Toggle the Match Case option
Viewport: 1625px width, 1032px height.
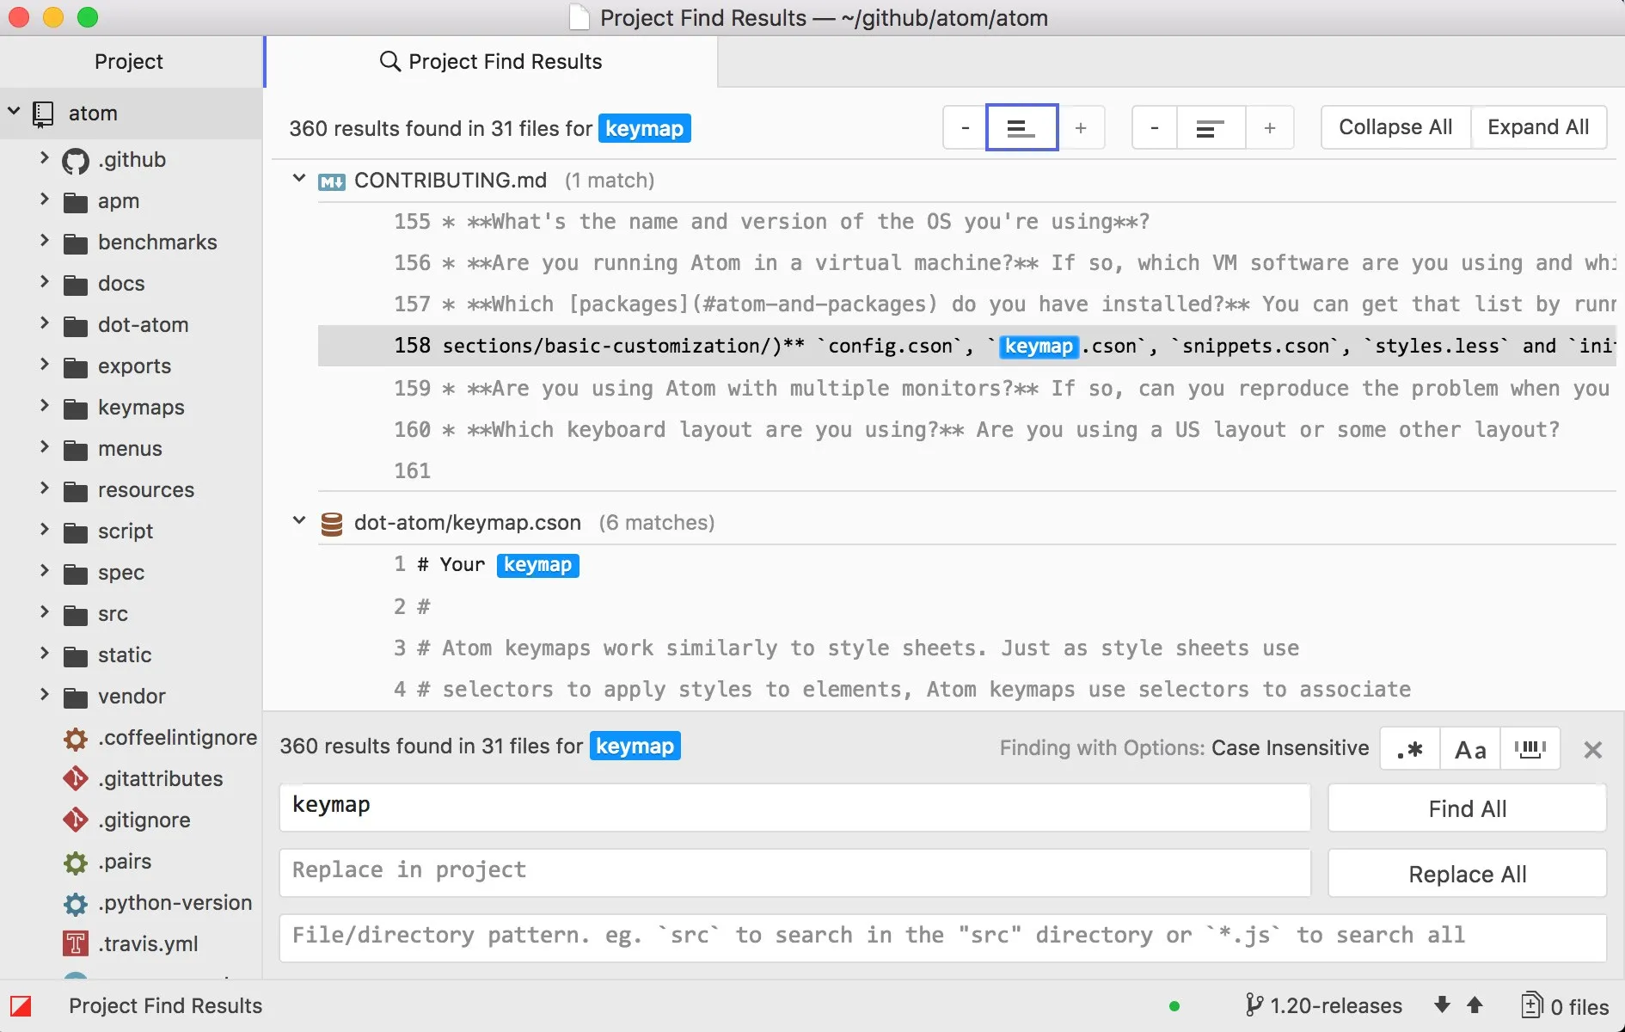[1470, 749]
